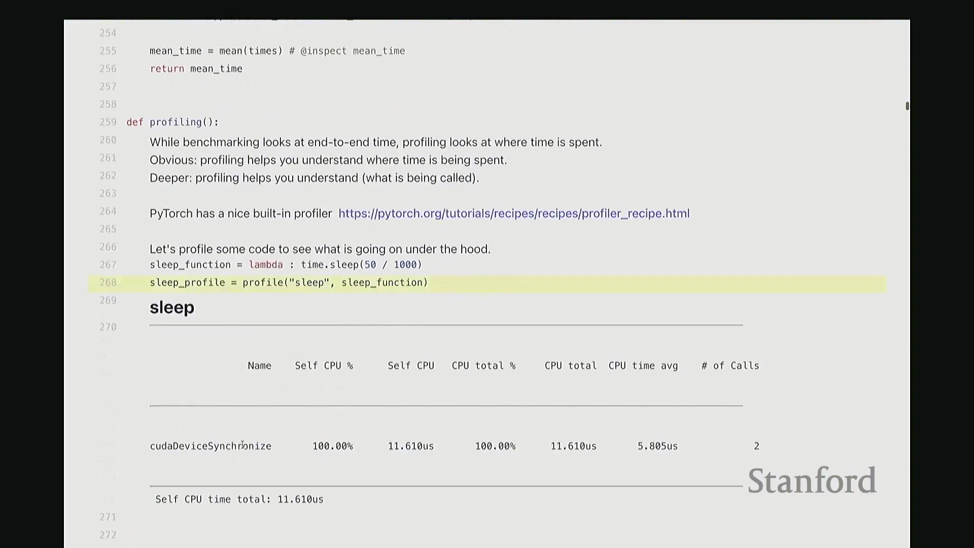Click the 'Self CPU time total' summary line

(x=239, y=499)
